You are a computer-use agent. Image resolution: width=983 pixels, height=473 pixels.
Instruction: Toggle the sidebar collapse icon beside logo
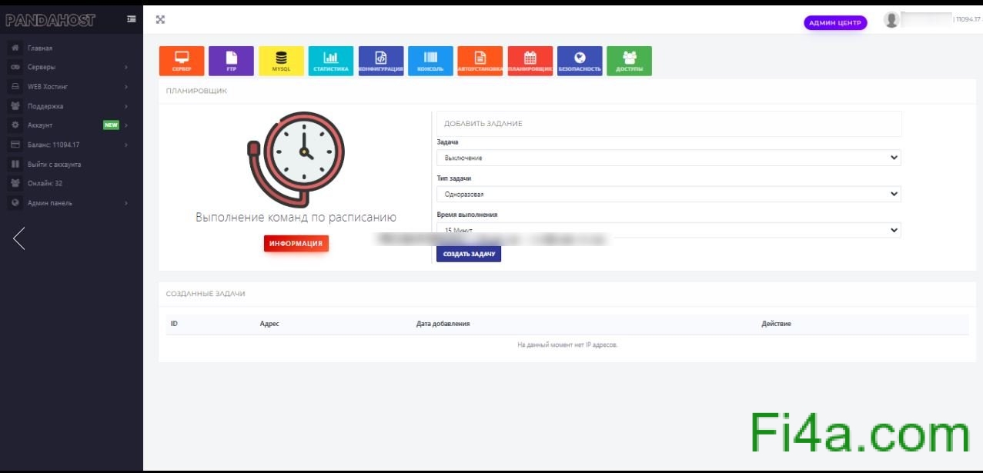(132, 19)
